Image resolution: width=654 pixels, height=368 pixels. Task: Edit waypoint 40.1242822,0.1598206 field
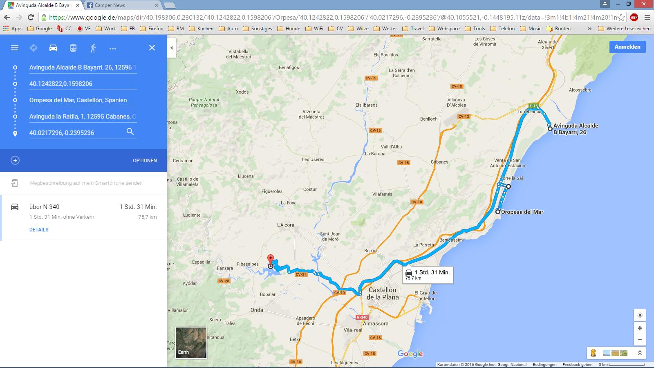click(83, 84)
